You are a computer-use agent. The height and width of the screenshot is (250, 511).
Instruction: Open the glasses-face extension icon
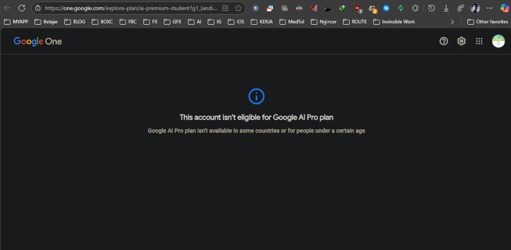(299, 8)
